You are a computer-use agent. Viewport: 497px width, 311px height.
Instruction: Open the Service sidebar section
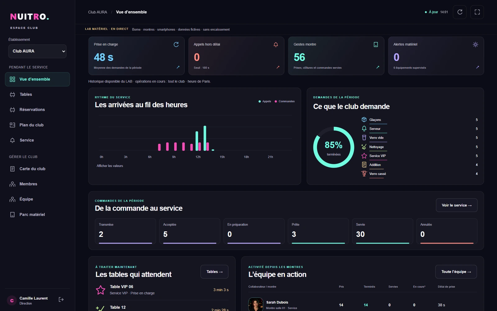coord(37,140)
